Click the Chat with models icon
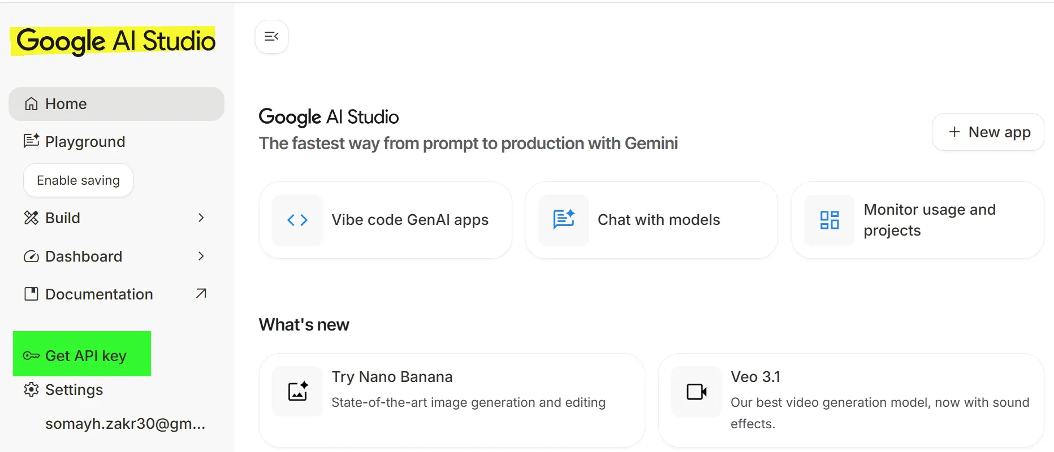This screenshot has width=1054, height=452. click(x=564, y=220)
